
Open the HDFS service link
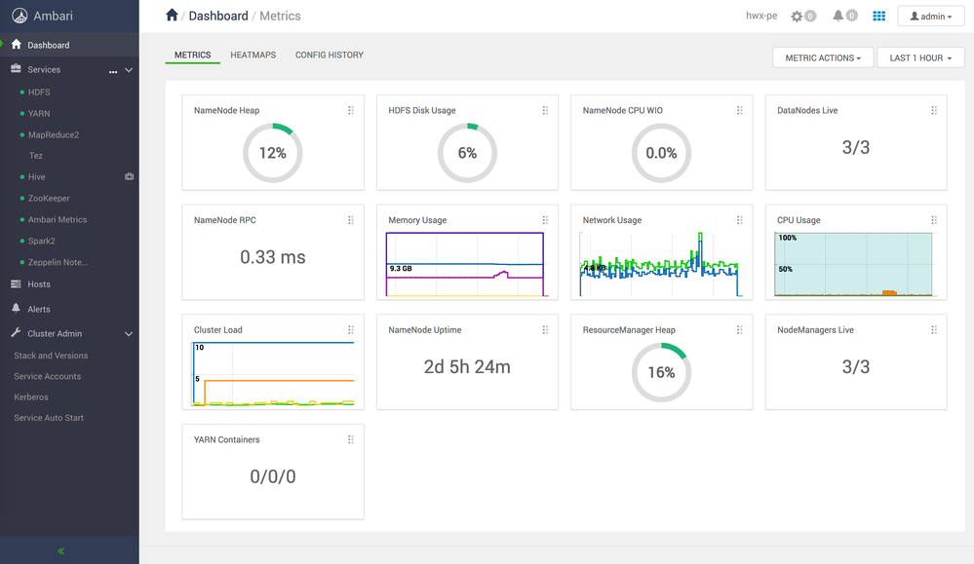pos(39,92)
